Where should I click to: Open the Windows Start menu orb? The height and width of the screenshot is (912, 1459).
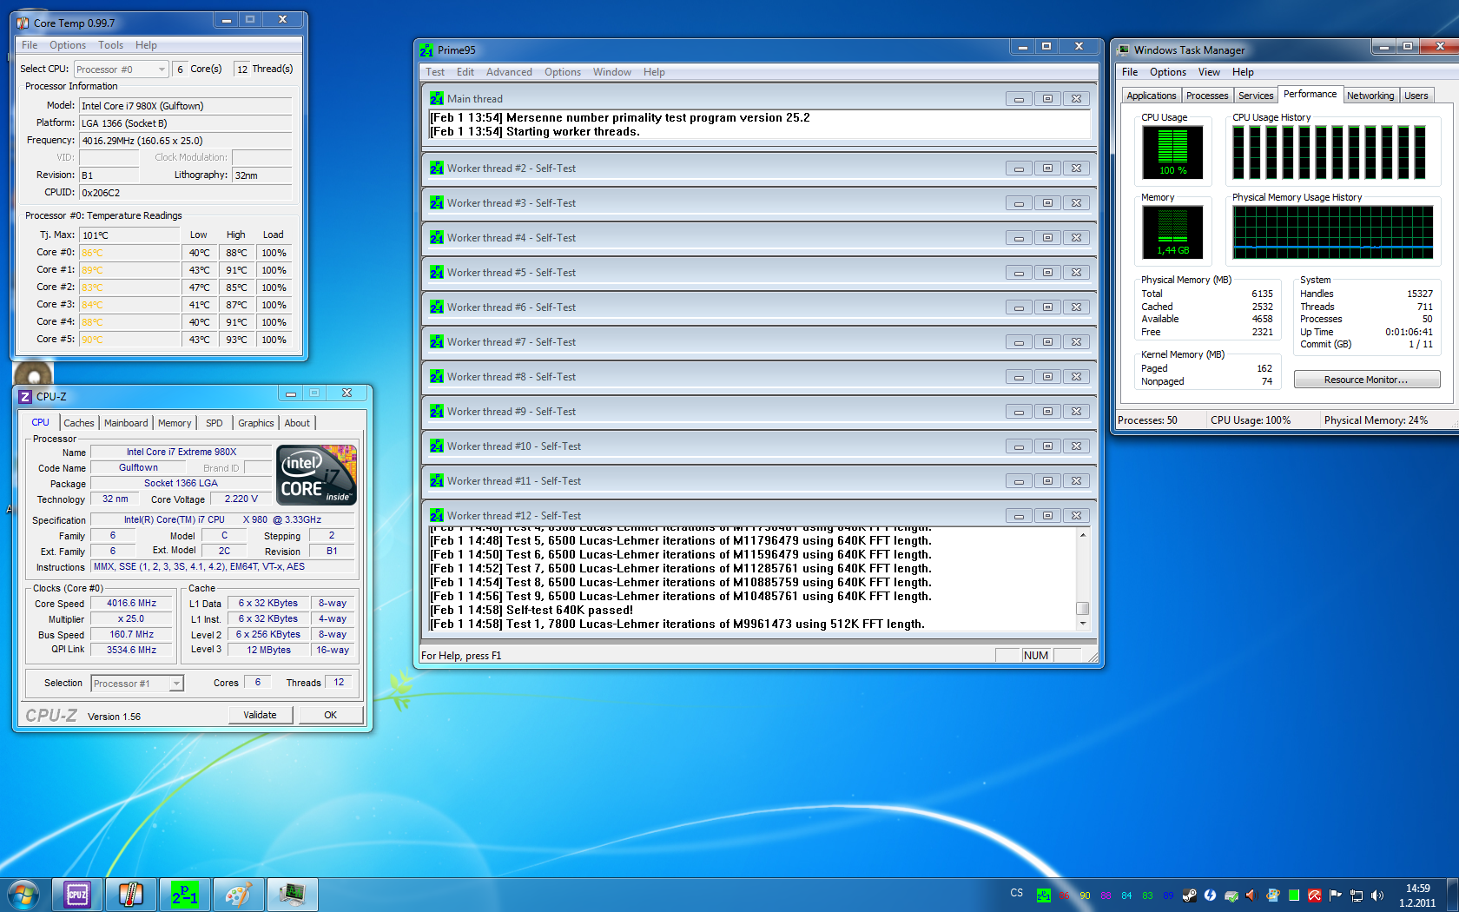tap(23, 895)
